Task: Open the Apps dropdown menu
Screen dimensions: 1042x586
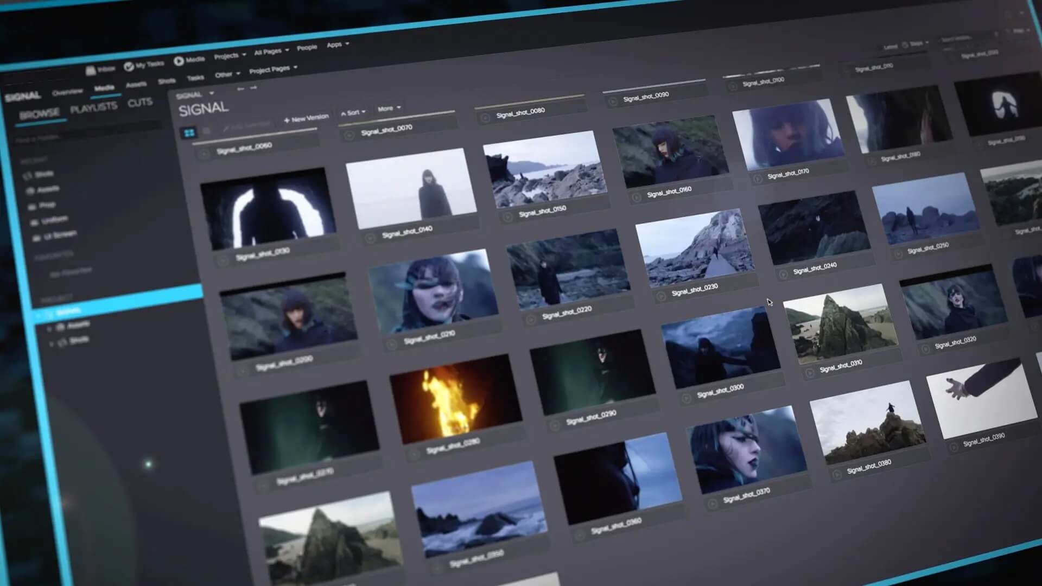Action: (338, 44)
